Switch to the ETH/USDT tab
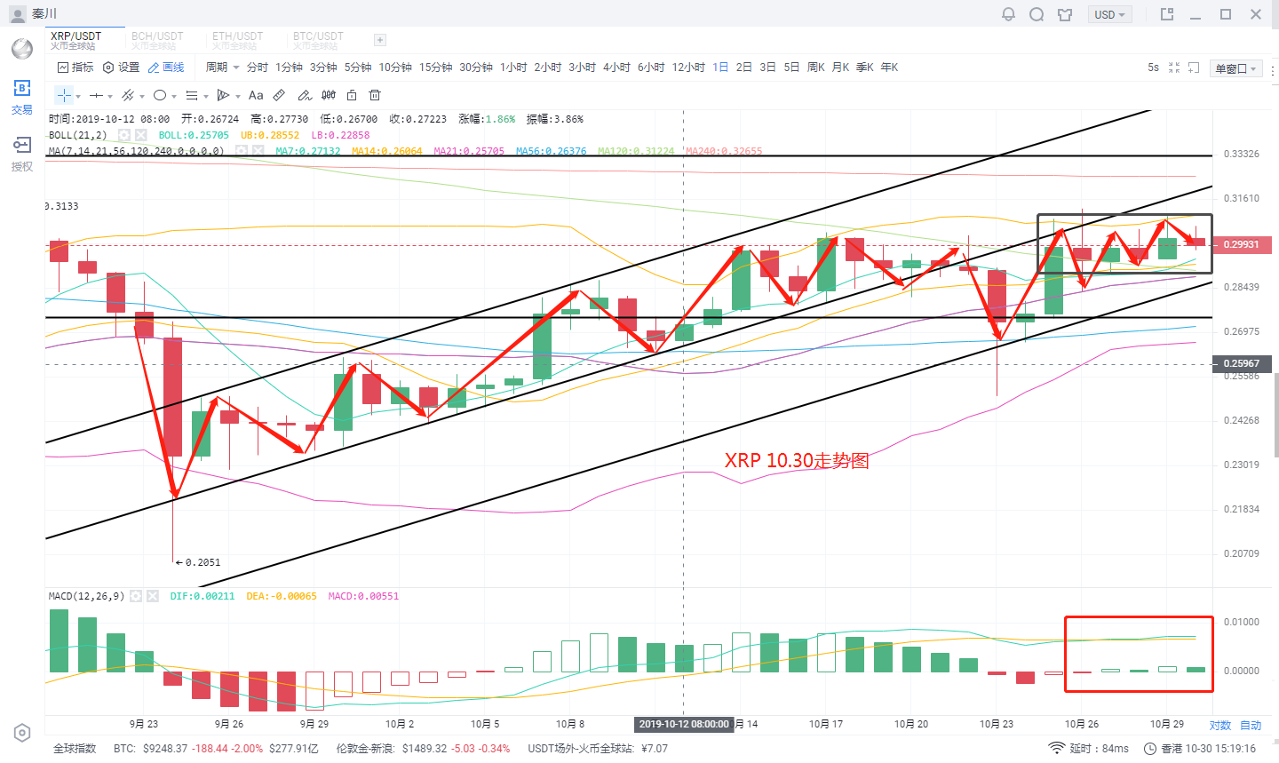 [247, 40]
